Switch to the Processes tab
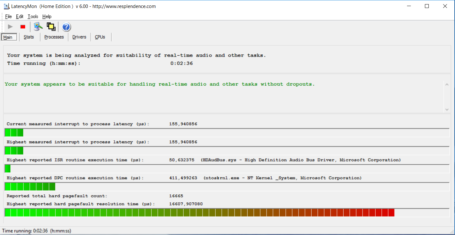The image size is (455, 235). (54, 37)
